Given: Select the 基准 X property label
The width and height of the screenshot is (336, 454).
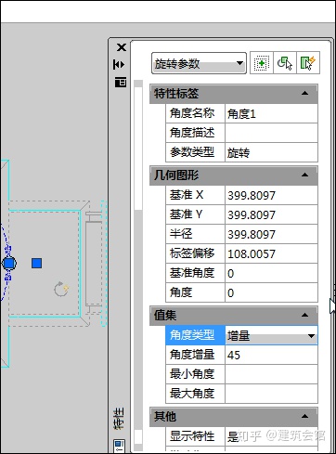Looking at the screenshot, I should [x=195, y=195].
